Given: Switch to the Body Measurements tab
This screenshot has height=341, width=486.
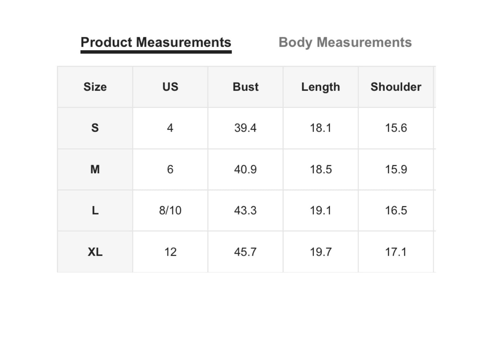Looking at the screenshot, I should coord(345,42).
